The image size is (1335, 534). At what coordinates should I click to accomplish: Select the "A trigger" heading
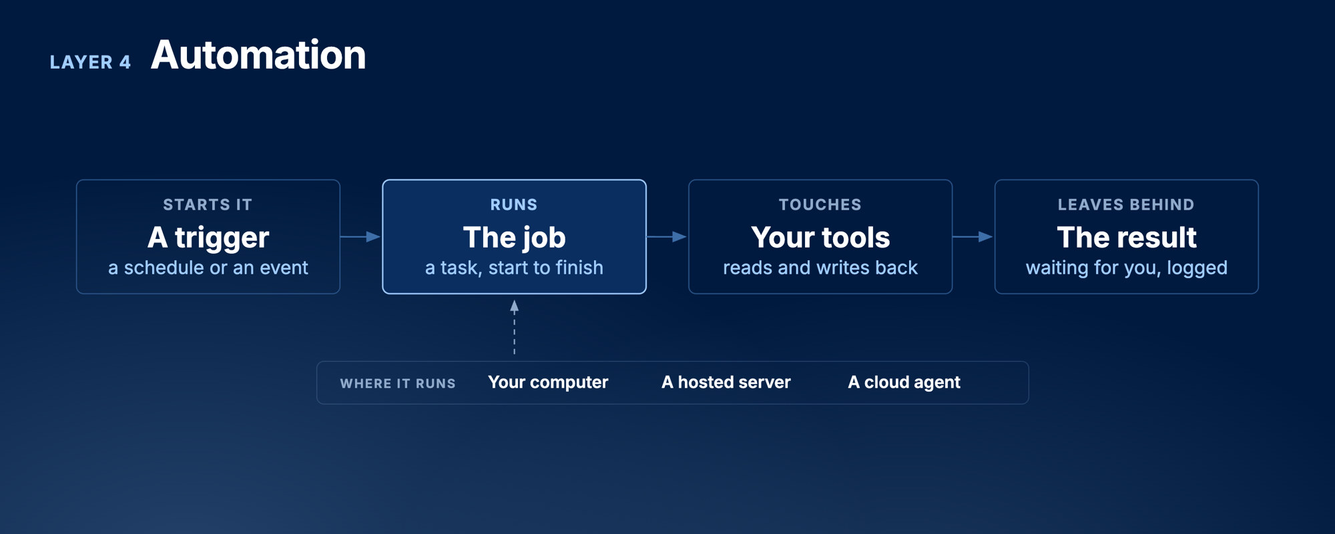(208, 238)
